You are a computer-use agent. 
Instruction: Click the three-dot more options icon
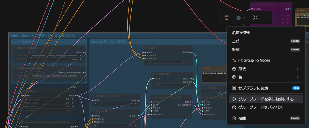click(266, 18)
